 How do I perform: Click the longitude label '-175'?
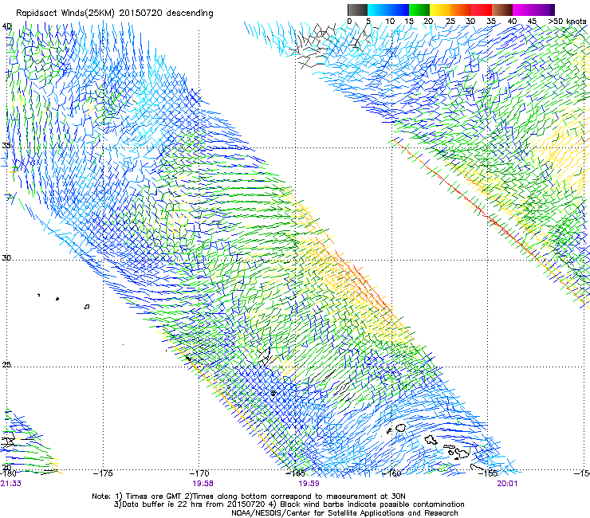(103, 473)
